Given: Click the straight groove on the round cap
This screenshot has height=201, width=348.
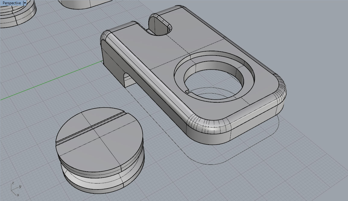Looking at the screenshot, I should click(91, 128).
